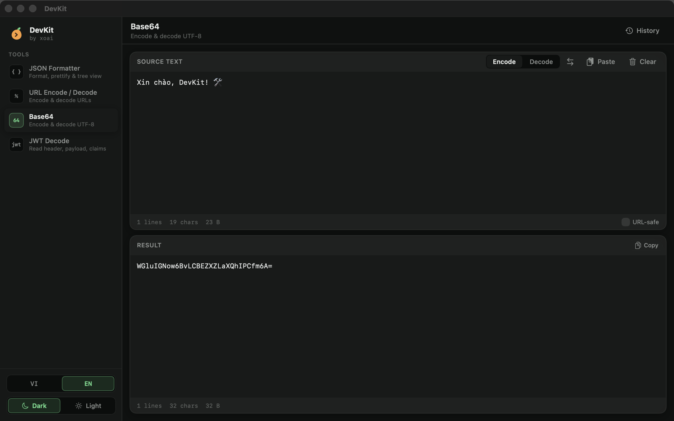Image resolution: width=674 pixels, height=421 pixels.
Task: Click the '19 chars' source status text
Action: (184, 222)
